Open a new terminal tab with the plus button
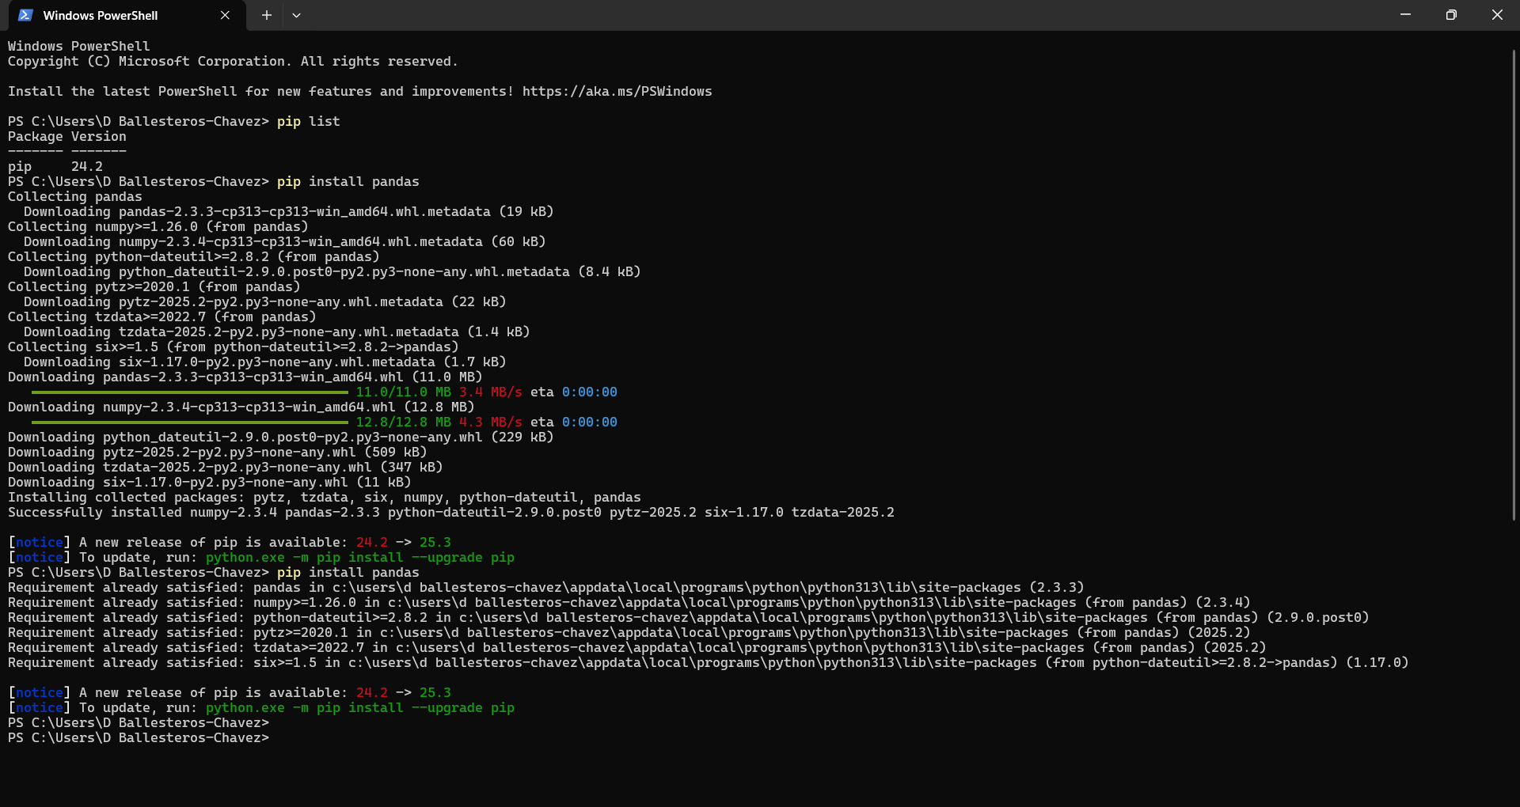The image size is (1520, 807). click(266, 15)
